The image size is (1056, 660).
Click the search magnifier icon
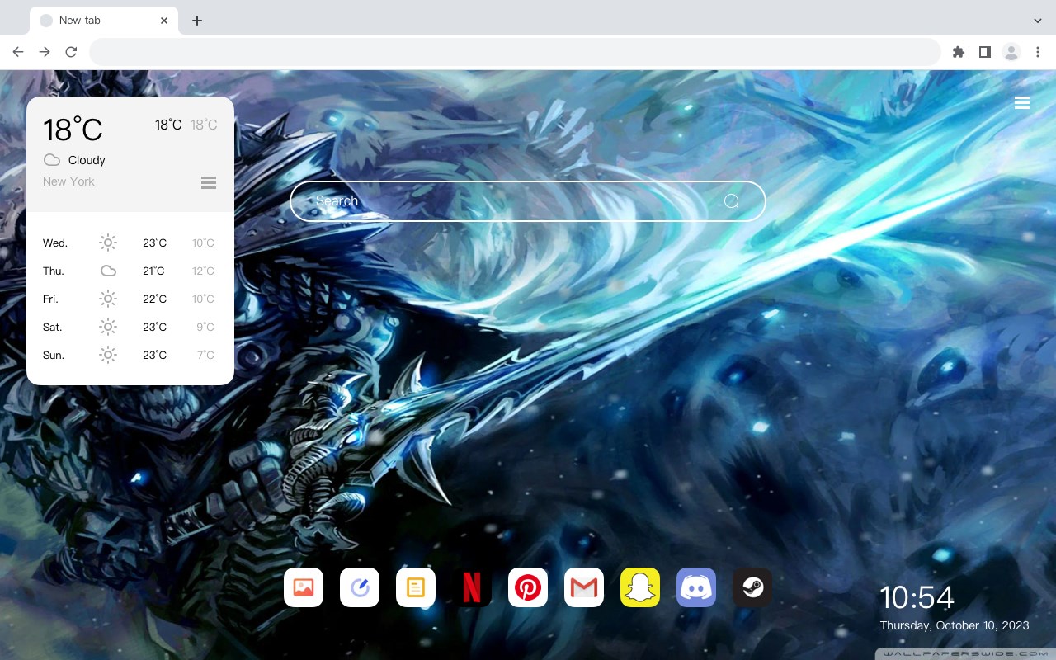732,201
